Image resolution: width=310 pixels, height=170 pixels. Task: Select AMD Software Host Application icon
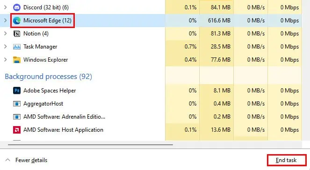17,130
